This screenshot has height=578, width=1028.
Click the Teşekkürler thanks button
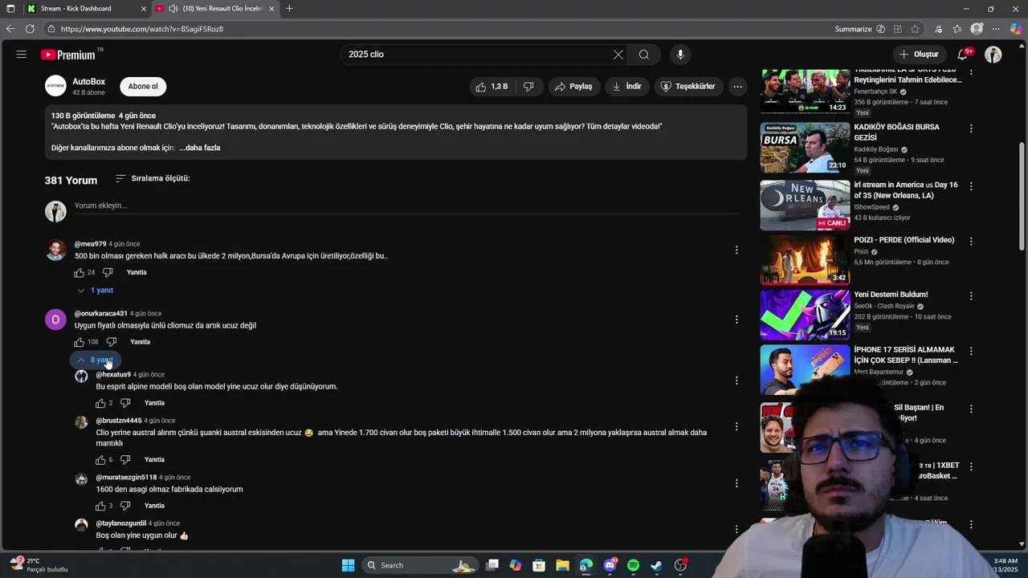click(688, 87)
